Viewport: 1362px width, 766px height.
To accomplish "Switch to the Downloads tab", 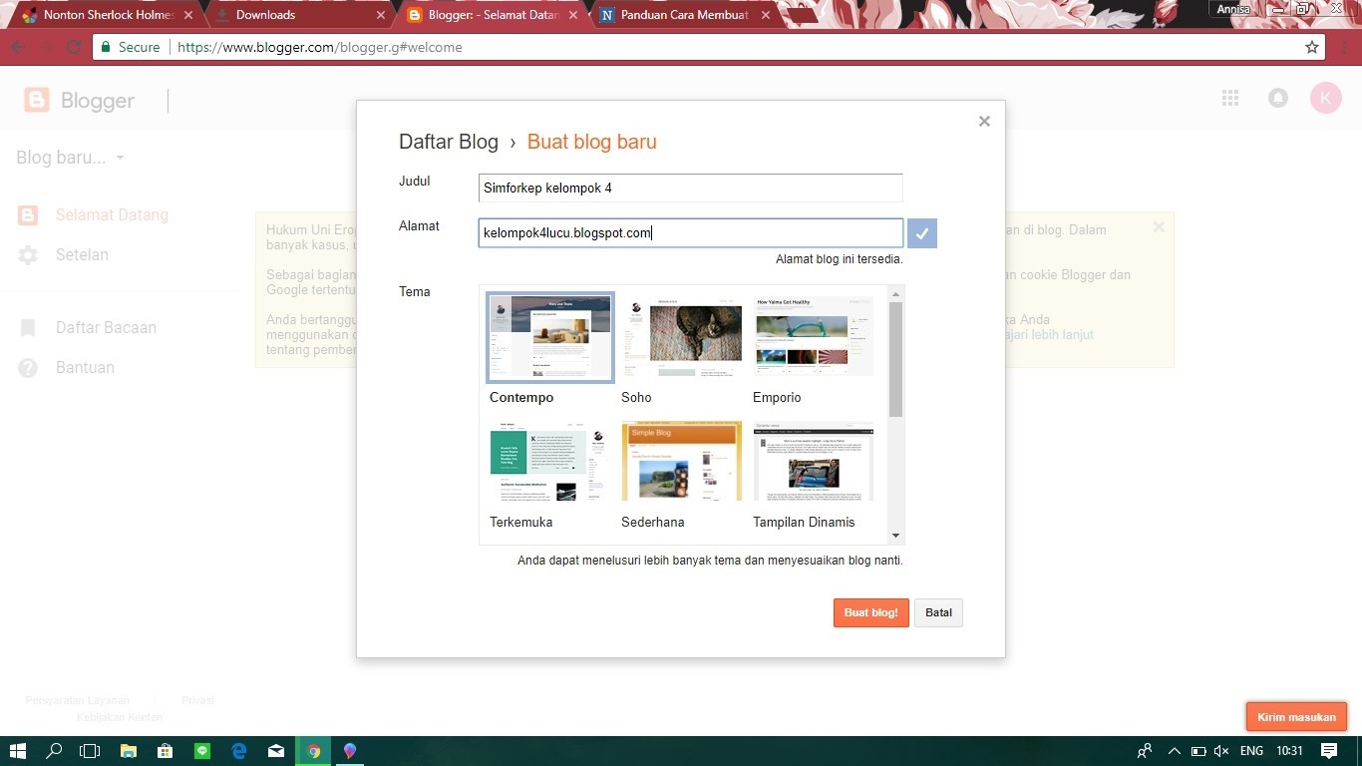I will [299, 15].
